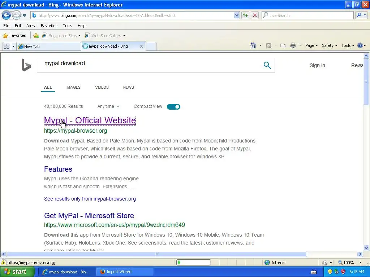Stop page loading with the red X icon
370x277 pixels.
click(255, 15)
